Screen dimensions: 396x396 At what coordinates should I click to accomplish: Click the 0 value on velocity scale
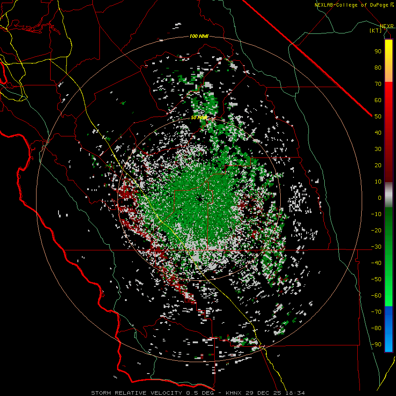click(x=380, y=198)
